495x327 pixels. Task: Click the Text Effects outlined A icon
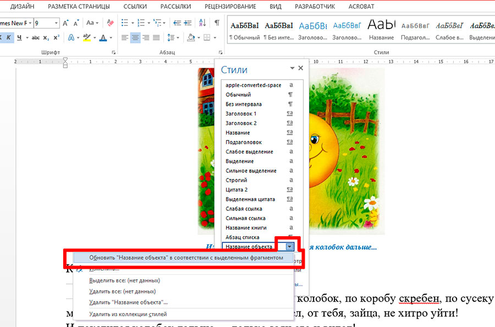[x=70, y=37]
